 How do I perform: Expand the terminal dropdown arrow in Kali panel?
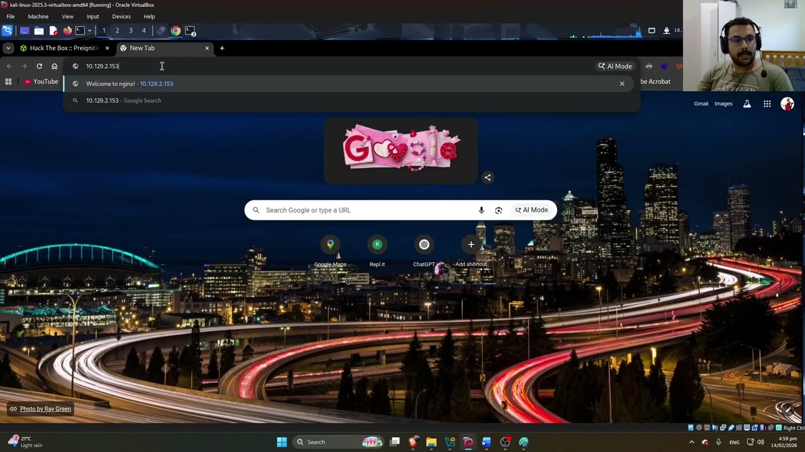tap(89, 30)
